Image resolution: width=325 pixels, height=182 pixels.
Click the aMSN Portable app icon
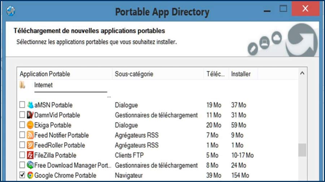coord(30,105)
